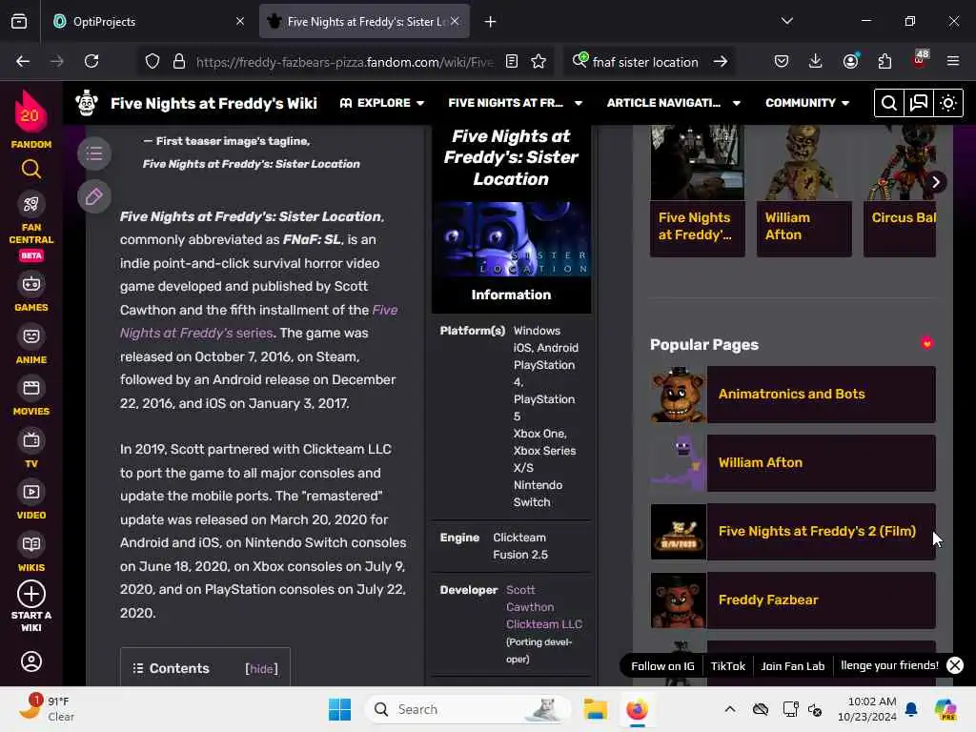Open File Explorer from taskbar
Viewport: 976px width, 732px height.
[595, 709]
